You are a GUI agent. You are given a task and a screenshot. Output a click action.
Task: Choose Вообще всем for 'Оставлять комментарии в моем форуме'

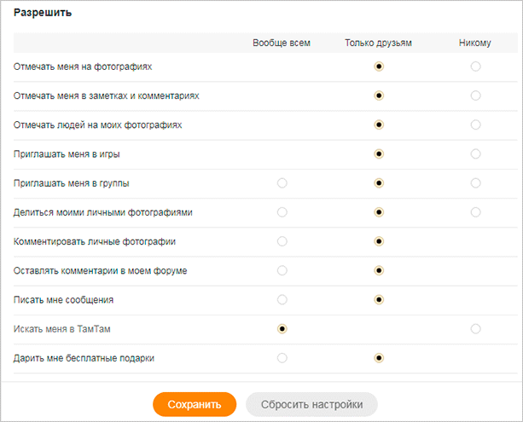[x=282, y=270]
